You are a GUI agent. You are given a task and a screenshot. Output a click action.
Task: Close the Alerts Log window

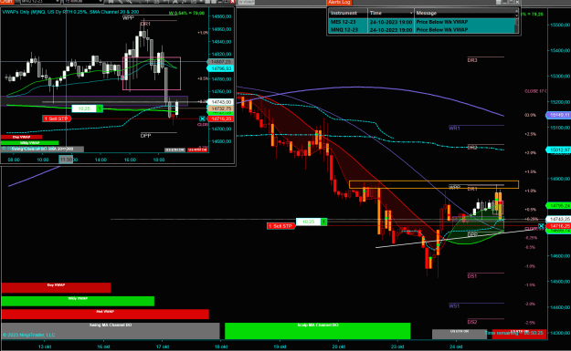[517, 2]
